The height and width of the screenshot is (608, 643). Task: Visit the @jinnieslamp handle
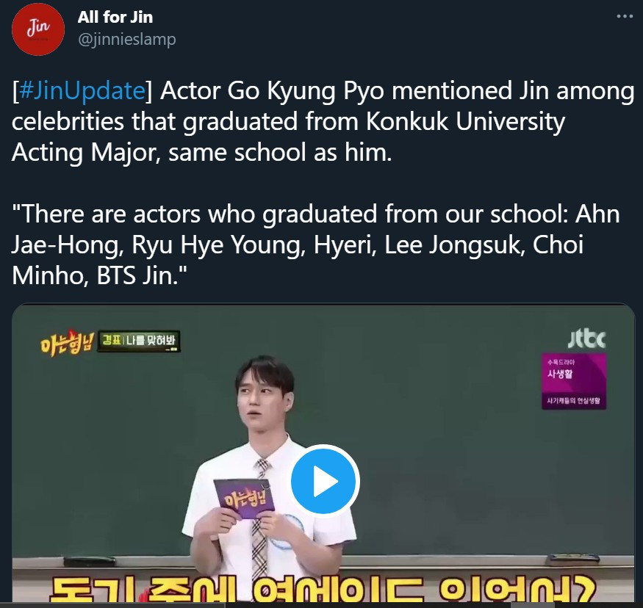tap(126, 40)
